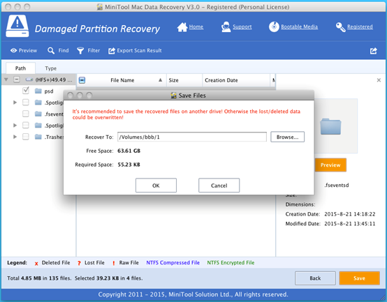Click the Home house icon
The width and height of the screenshot is (387, 302).
click(x=182, y=27)
